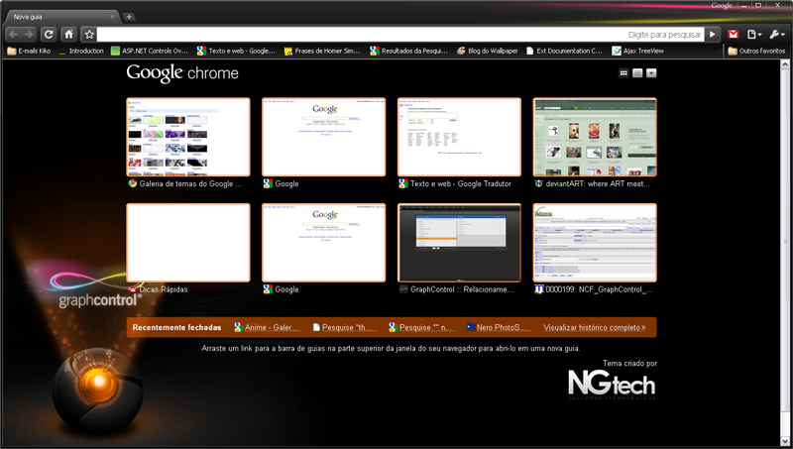This screenshot has height=449, width=793.
Task: Open Resultados da Pesqui... bookmark
Action: click(408, 51)
